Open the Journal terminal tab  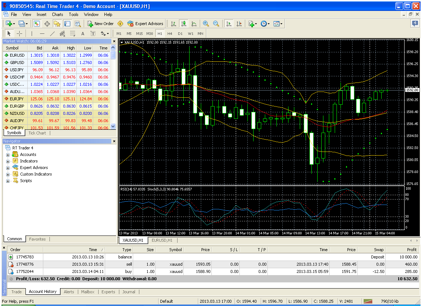point(129,292)
